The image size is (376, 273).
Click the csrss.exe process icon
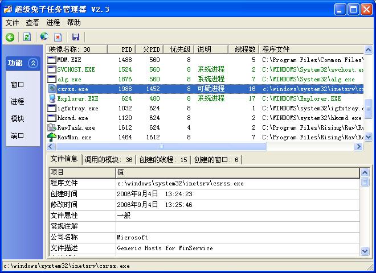[52, 89]
